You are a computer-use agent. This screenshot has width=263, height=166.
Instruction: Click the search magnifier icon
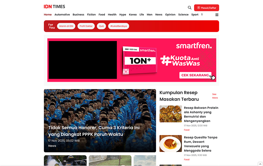[189, 8]
